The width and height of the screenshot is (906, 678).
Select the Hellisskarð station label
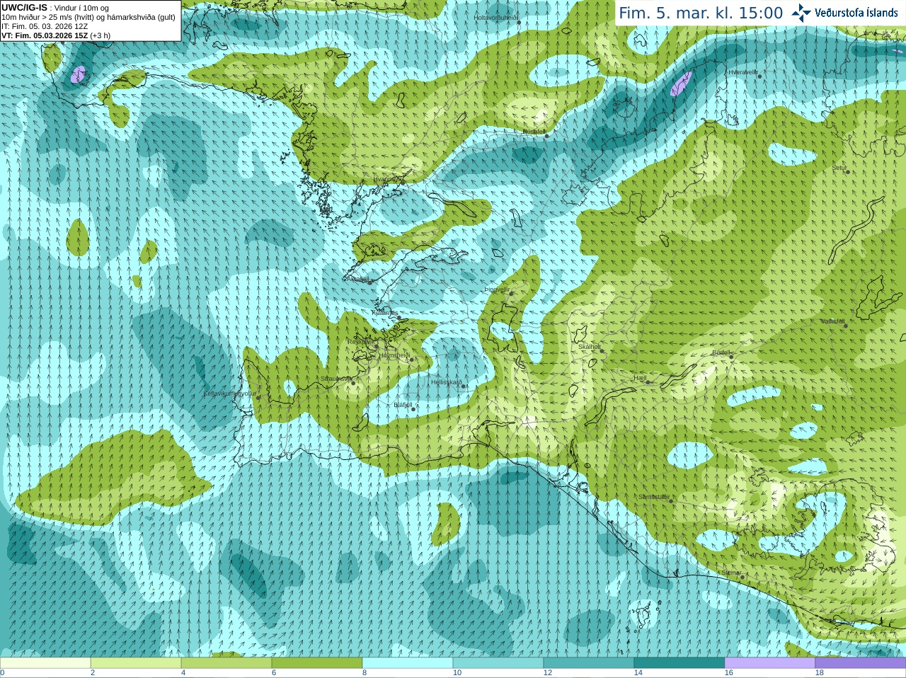(x=446, y=382)
